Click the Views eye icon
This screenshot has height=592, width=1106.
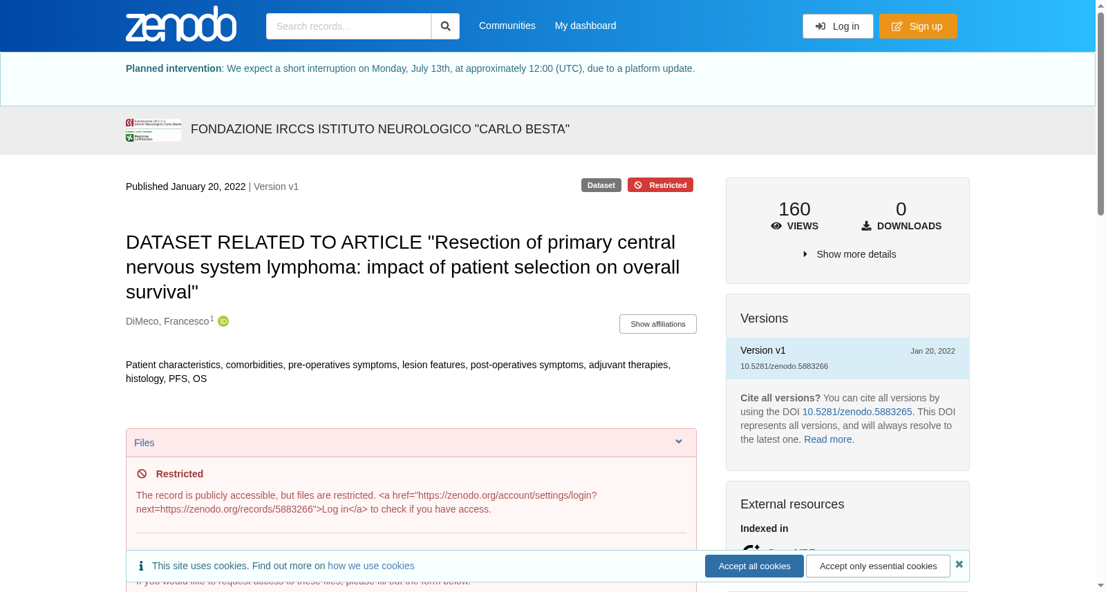click(x=776, y=226)
